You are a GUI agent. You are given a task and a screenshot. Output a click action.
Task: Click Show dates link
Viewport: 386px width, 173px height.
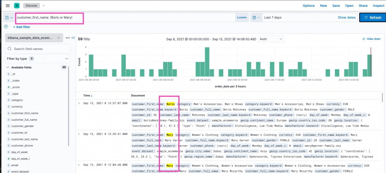346,17
